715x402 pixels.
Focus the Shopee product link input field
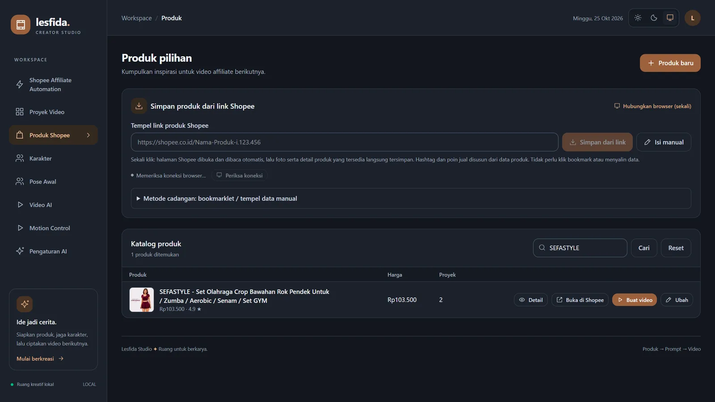[345, 142]
